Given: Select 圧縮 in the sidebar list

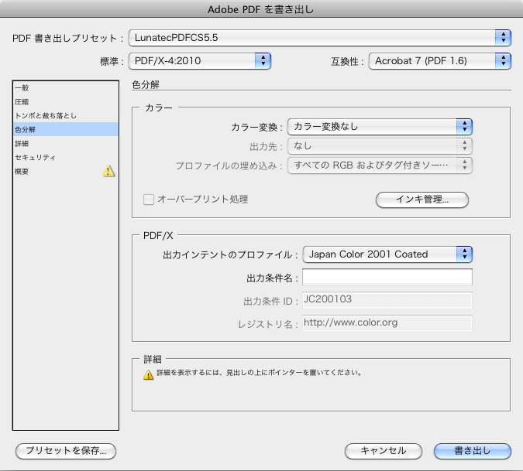Looking at the screenshot, I should [x=66, y=102].
